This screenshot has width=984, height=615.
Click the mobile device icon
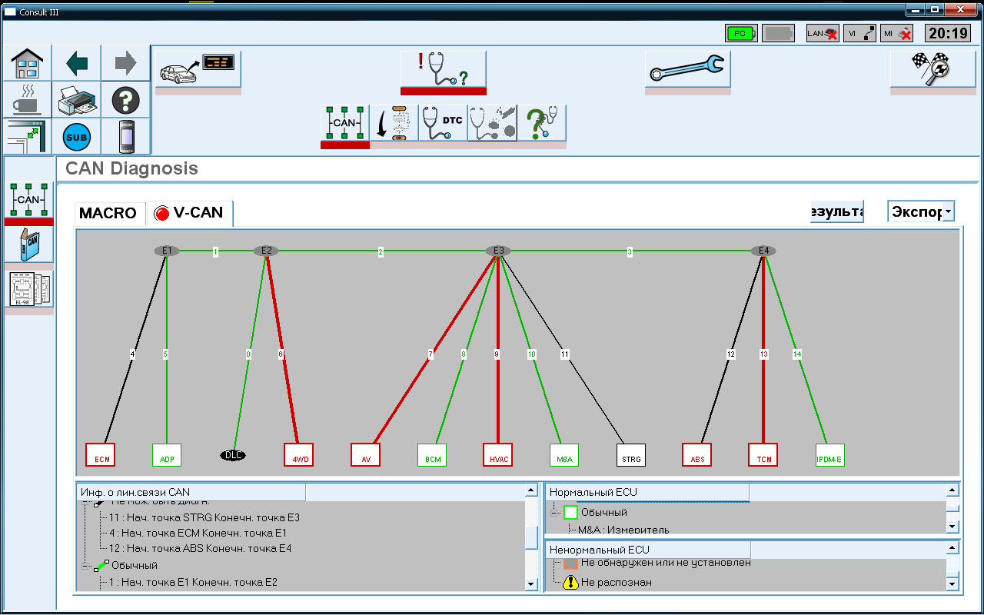click(x=125, y=137)
